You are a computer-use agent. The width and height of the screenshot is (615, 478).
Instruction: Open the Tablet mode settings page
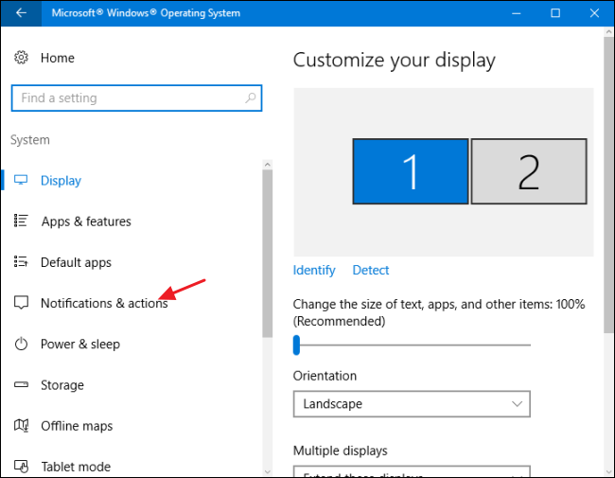click(75, 467)
